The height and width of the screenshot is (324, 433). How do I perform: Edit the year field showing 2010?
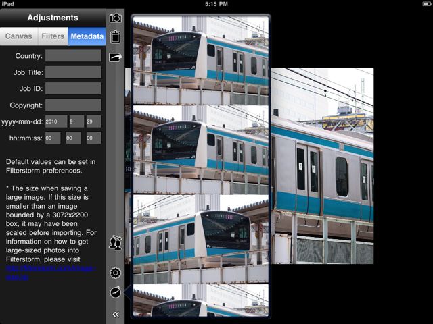click(x=56, y=122)
